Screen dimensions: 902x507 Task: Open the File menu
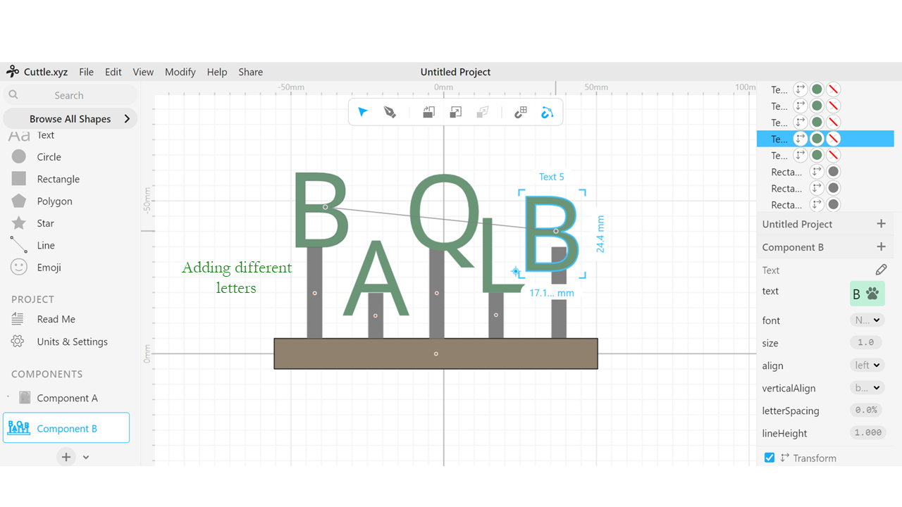point(86,72)
